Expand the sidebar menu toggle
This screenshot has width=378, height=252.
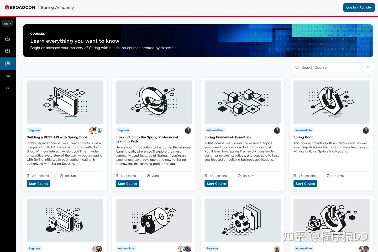point(7,23)
